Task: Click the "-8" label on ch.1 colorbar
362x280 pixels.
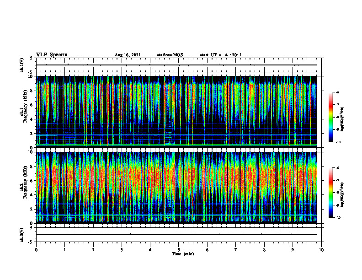Action: (337, 117)
